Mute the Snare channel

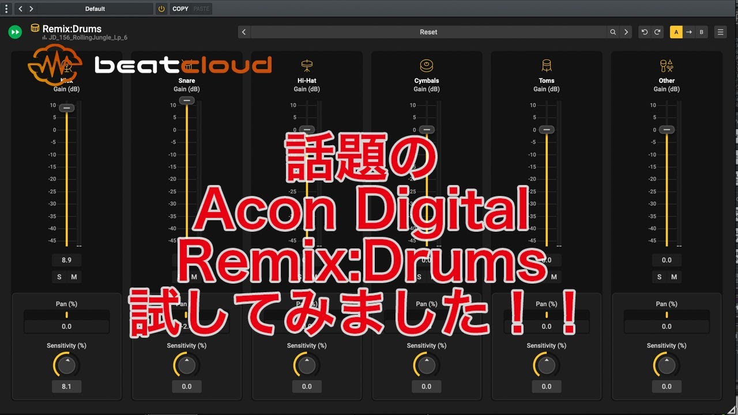pyautogui.click(x=194, y=277)
